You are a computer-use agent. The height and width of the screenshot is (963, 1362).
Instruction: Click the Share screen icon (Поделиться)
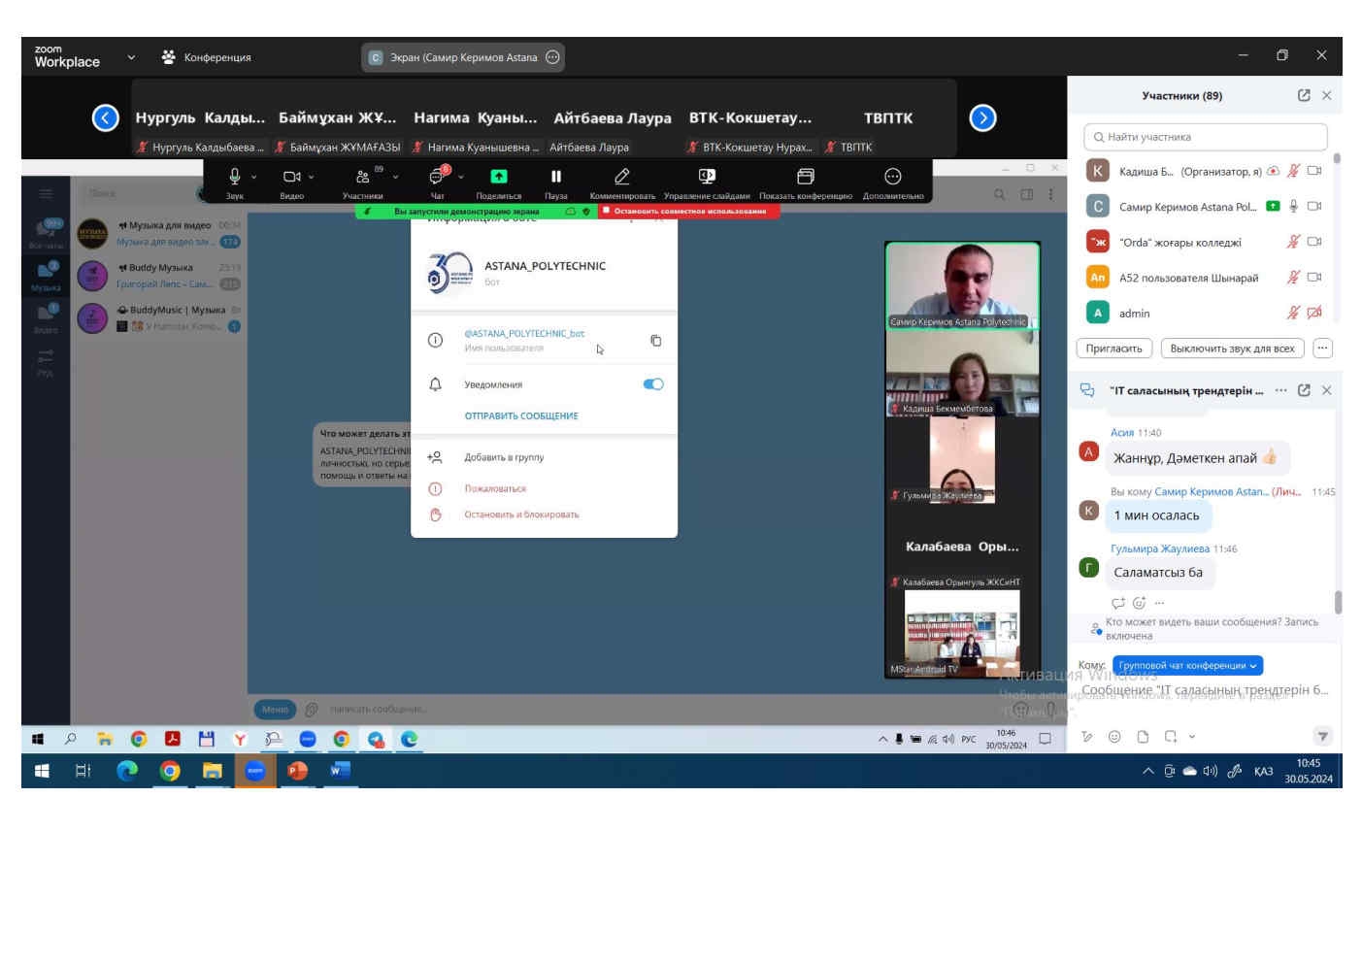[x=498, y=177]
